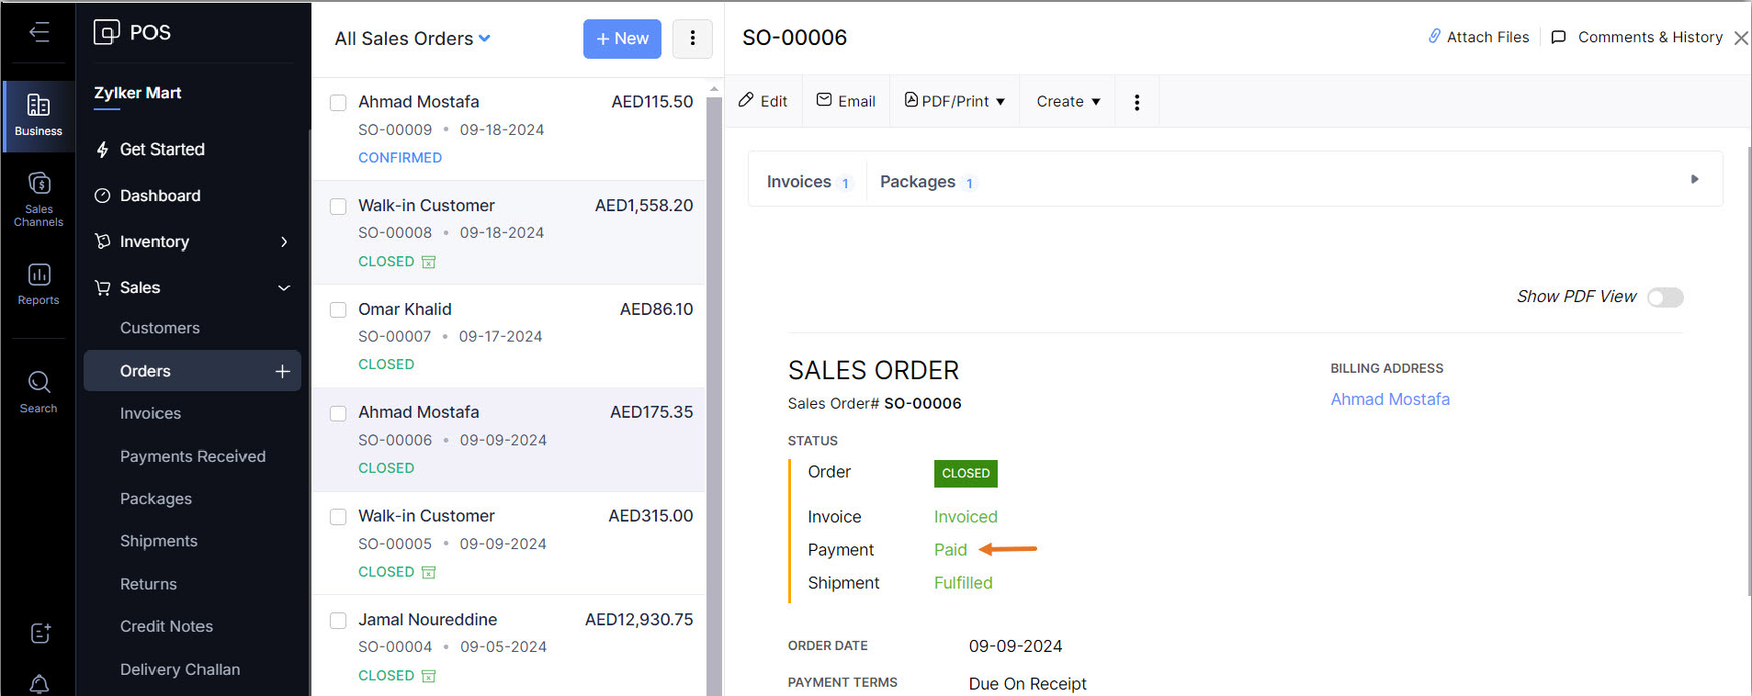Open the notifications bell icon
The image size is (1752, 696).
coord(40,684)
